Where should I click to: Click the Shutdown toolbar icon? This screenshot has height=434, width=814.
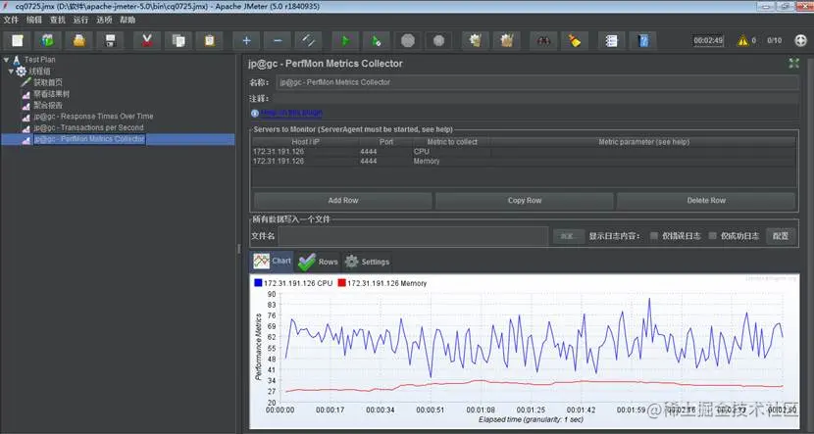pos(438,41)
